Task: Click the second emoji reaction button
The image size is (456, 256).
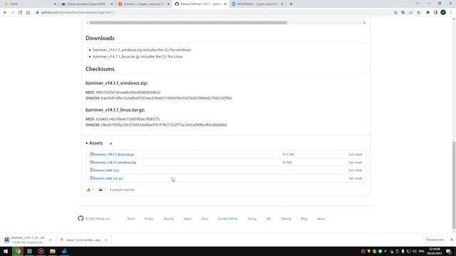Action: click(x=102, y=190)
